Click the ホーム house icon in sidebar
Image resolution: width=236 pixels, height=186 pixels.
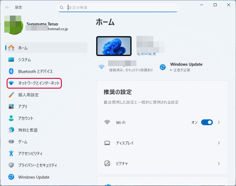11,48
